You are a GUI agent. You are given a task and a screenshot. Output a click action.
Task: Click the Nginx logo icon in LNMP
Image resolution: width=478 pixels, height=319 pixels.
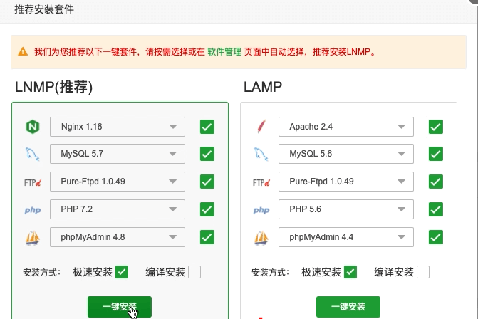point(33,127)
